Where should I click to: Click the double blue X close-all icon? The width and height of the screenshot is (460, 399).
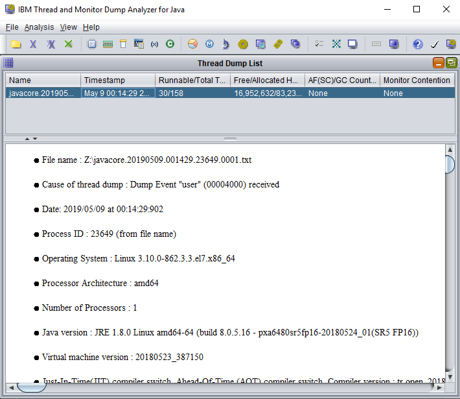[x=51, y=44]
